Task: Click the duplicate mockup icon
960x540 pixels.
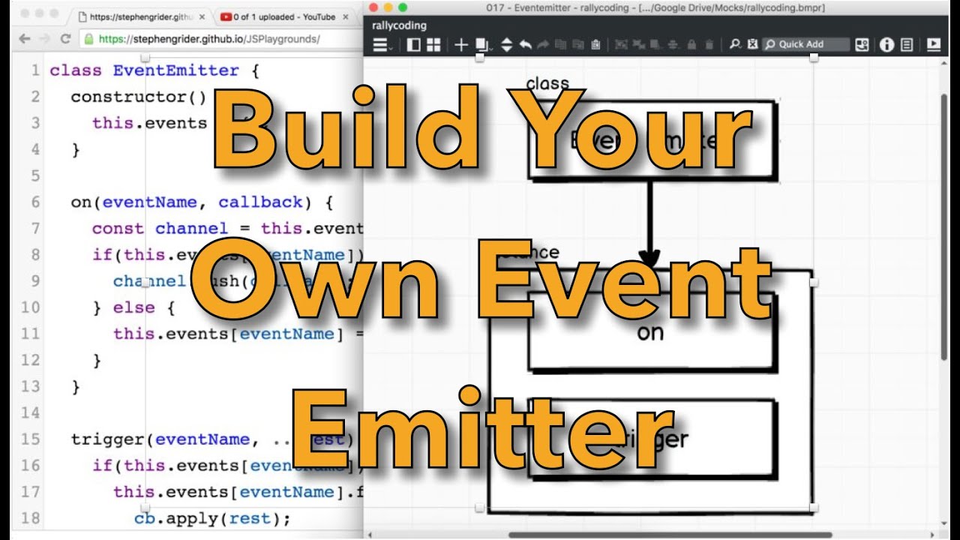Action: point(480,44)
